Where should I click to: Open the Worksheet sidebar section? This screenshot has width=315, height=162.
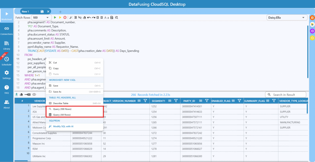[7, 16]
